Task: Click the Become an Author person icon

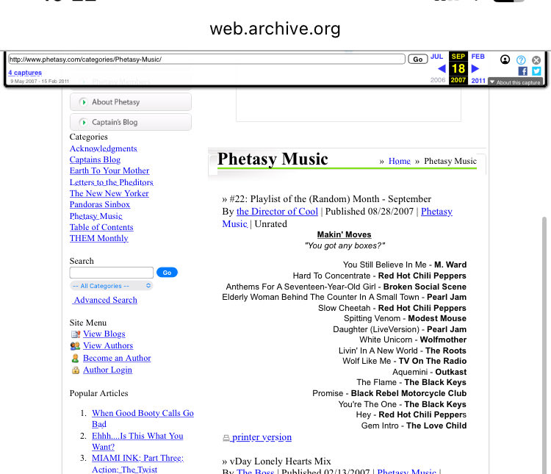Action: tap(75, 359)
